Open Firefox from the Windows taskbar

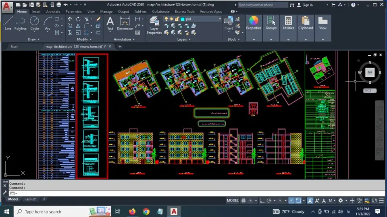pyautogui.click(x=132, y=212)
